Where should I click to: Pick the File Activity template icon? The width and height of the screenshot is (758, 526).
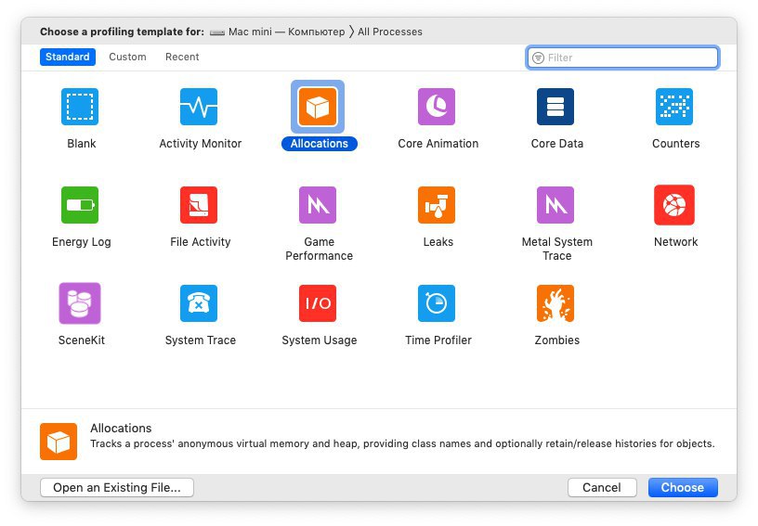tap(199, 205)
